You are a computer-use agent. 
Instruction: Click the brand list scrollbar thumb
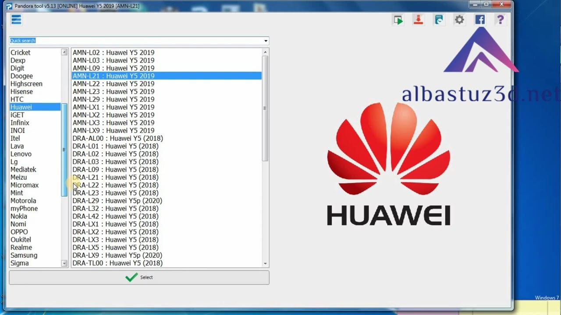(64, 150)
